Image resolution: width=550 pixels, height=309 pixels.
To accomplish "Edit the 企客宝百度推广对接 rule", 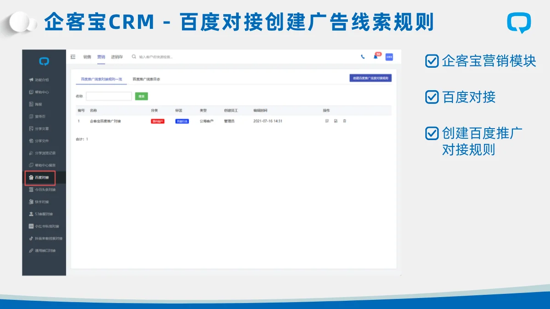I will (x=336, y=121).
